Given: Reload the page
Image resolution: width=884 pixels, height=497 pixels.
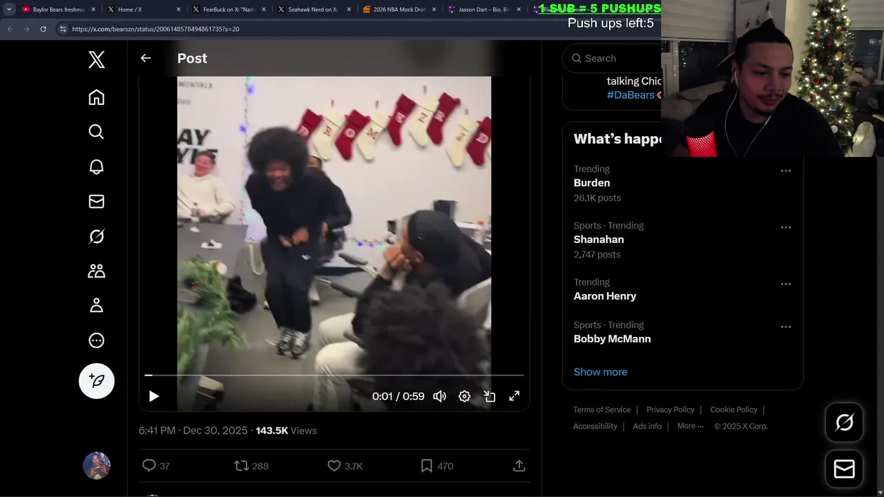Looking at the screenshot, I should pos(43,29).
